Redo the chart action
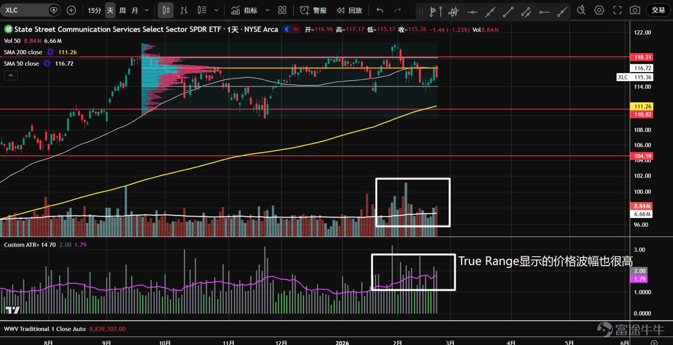The height and width of the screenshot is (345, 673). point(397,10)
